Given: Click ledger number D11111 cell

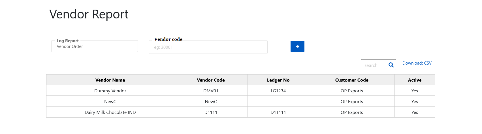Looking at the screenshot, I should click(x=278, y=112).
